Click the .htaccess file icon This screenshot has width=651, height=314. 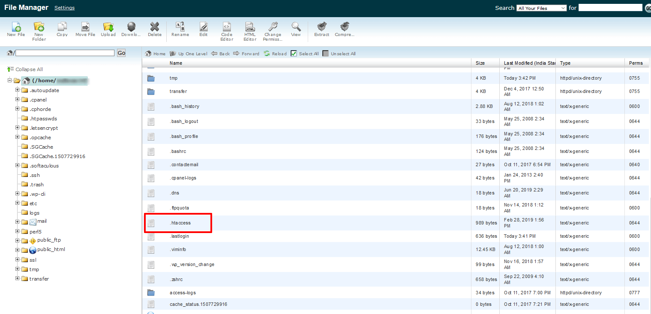[151, 223]
